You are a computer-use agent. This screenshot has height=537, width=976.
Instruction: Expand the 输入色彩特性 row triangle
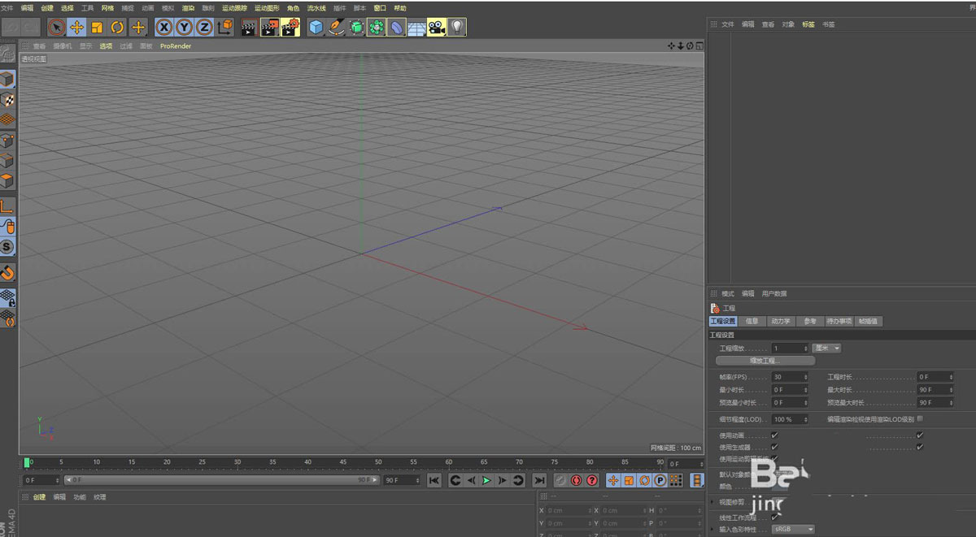pos(712,529)
